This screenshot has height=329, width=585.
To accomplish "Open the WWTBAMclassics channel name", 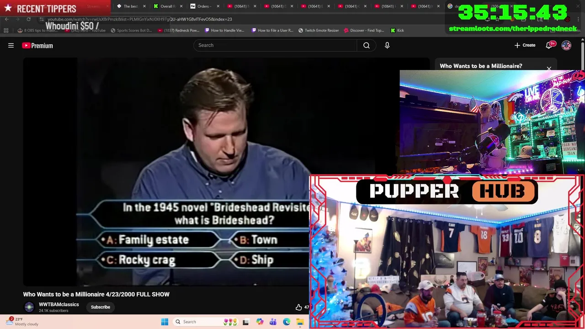I will (59, 304).
